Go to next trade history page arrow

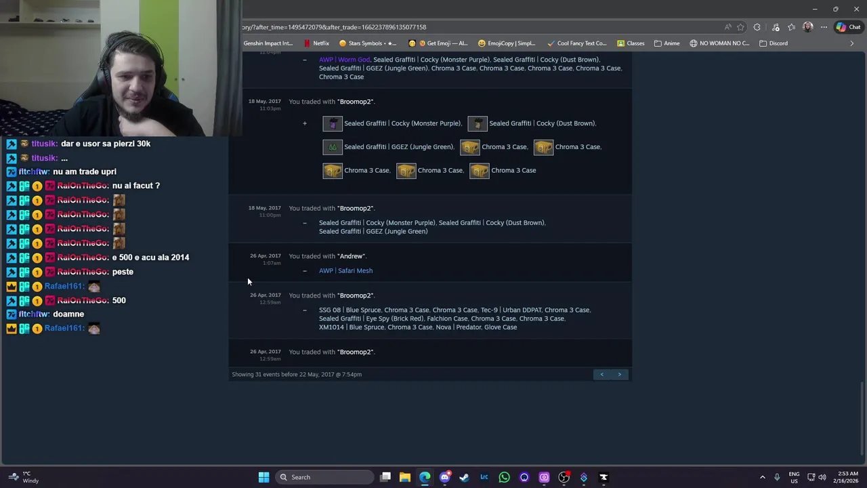pos(619,374)
